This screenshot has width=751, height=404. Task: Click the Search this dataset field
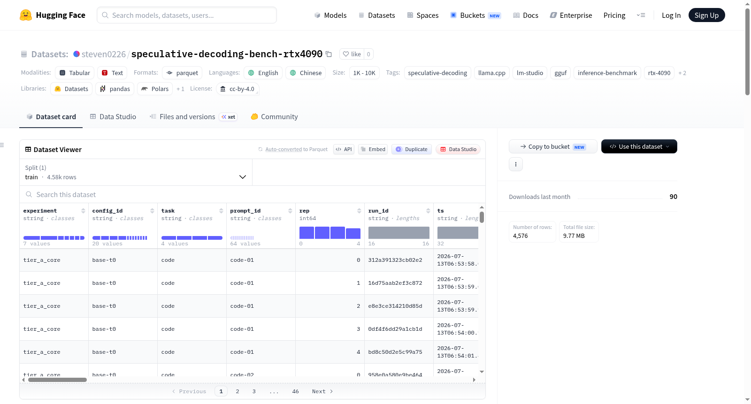click(x=253, y=194)
